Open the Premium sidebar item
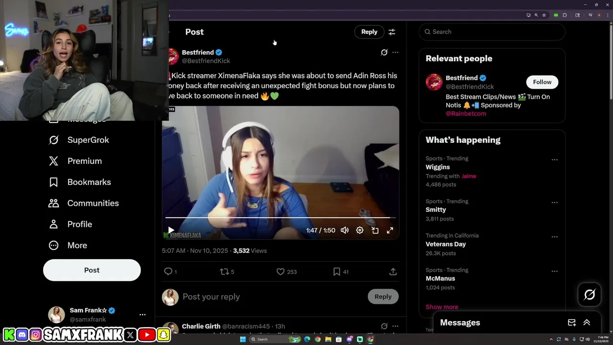The width and height of the screenshot is (613, 345). 75,161
